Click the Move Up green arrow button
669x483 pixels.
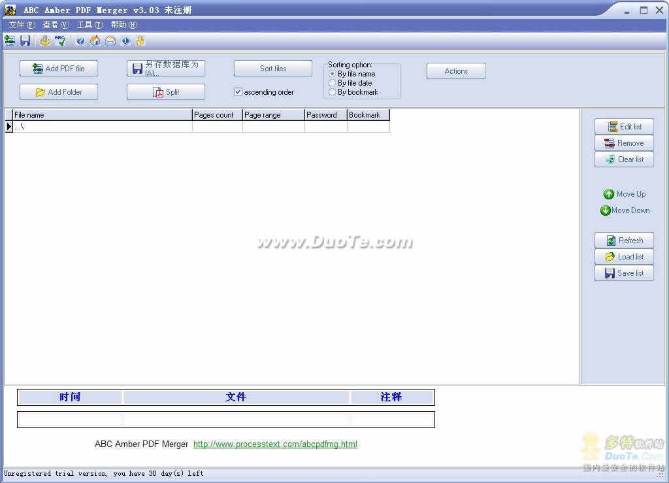(624, 194)
